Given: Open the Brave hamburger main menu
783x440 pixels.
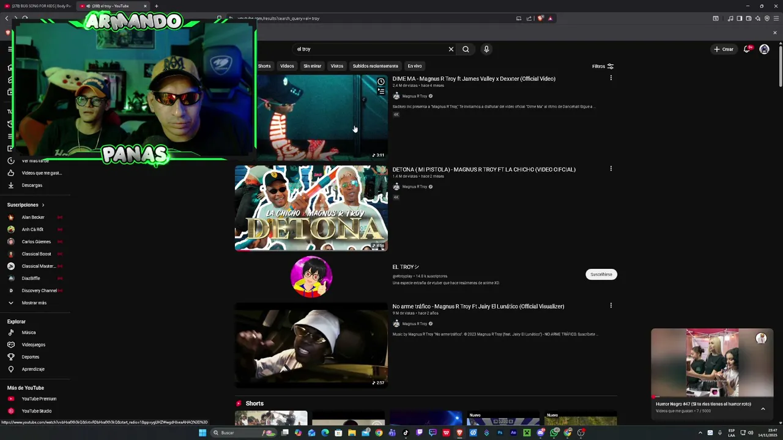Looking at the screenshot, I should [776, 18].
